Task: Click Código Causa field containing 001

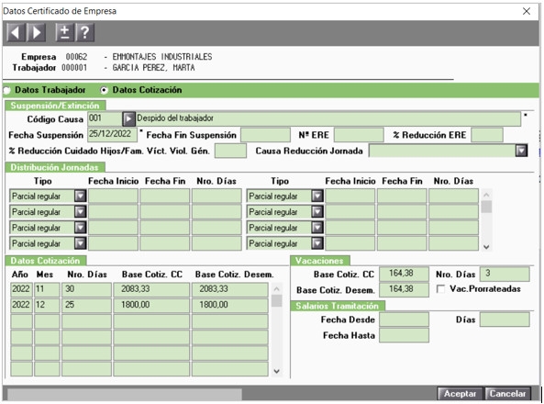Action: (105, 118)
